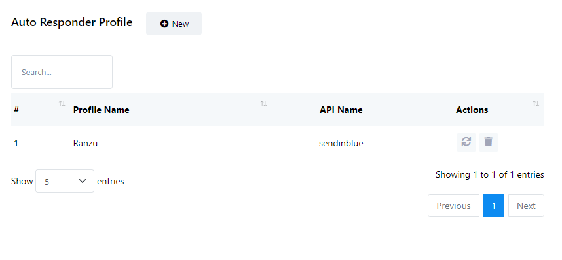Click the Actions column header
Viewport: 562px width, 260px height.
[472, 110]
